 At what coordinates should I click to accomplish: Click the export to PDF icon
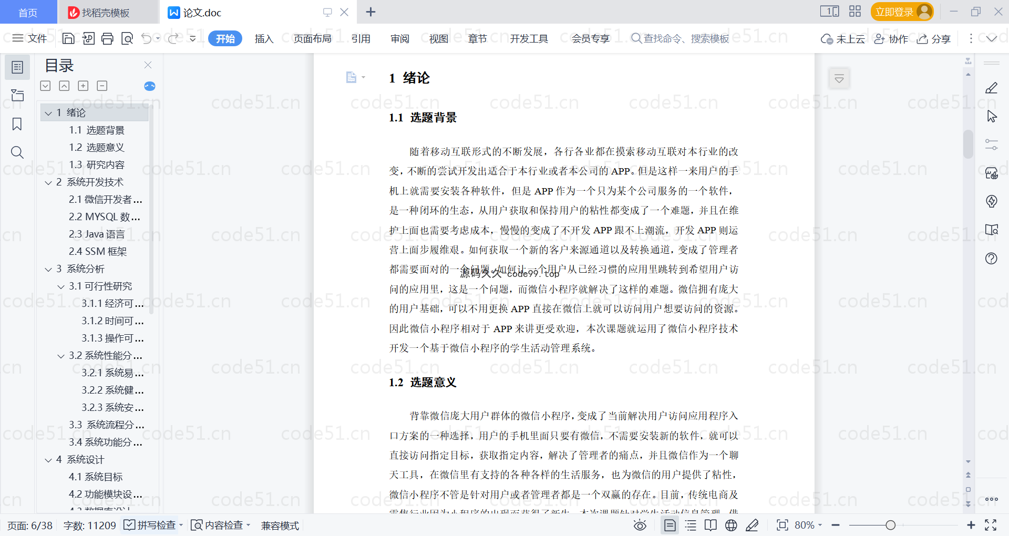[x=88, y=38]
